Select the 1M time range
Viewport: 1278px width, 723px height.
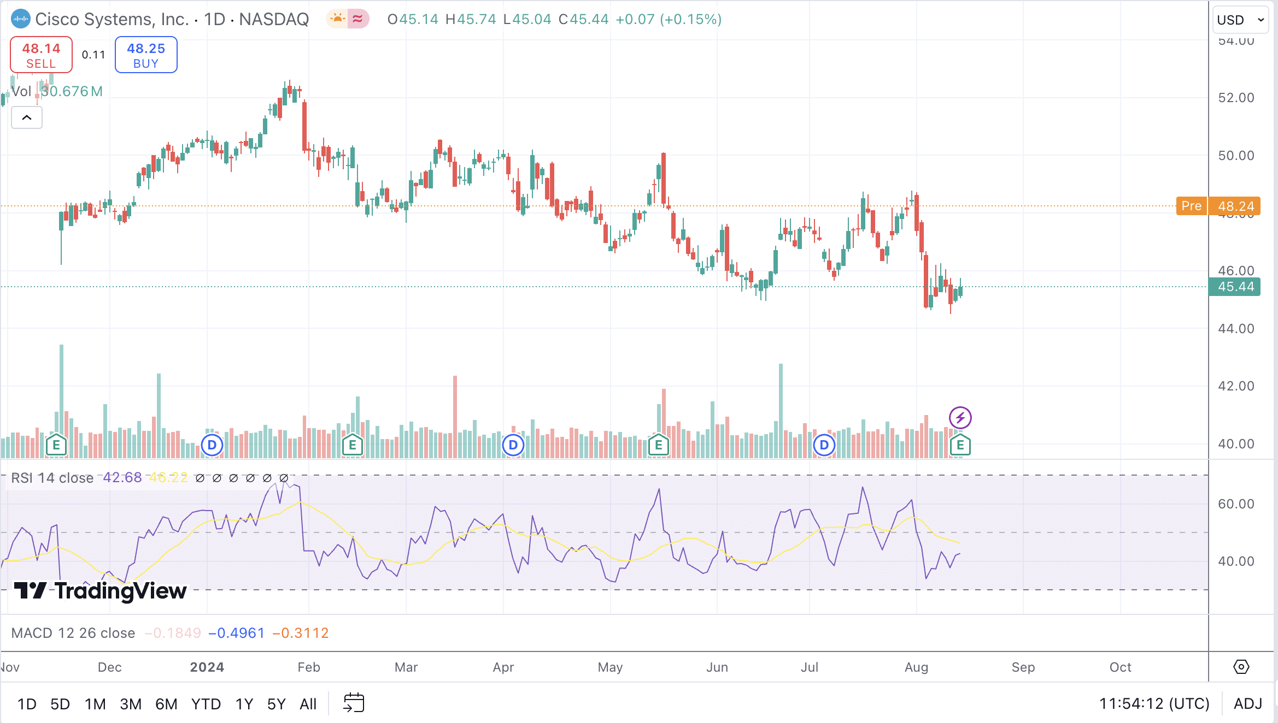coord(95,704)
